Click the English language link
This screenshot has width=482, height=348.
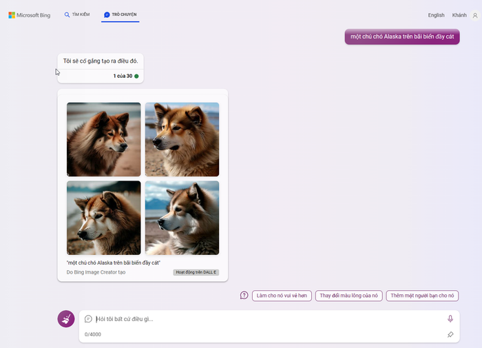pyautogui.click(x=436, y=15)
